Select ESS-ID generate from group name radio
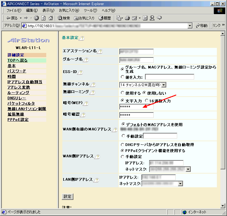The height and width of the screenshot is (216, 227). [123, 69]
